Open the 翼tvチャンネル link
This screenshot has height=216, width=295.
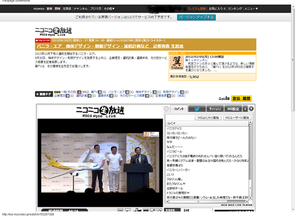[196, 60]
